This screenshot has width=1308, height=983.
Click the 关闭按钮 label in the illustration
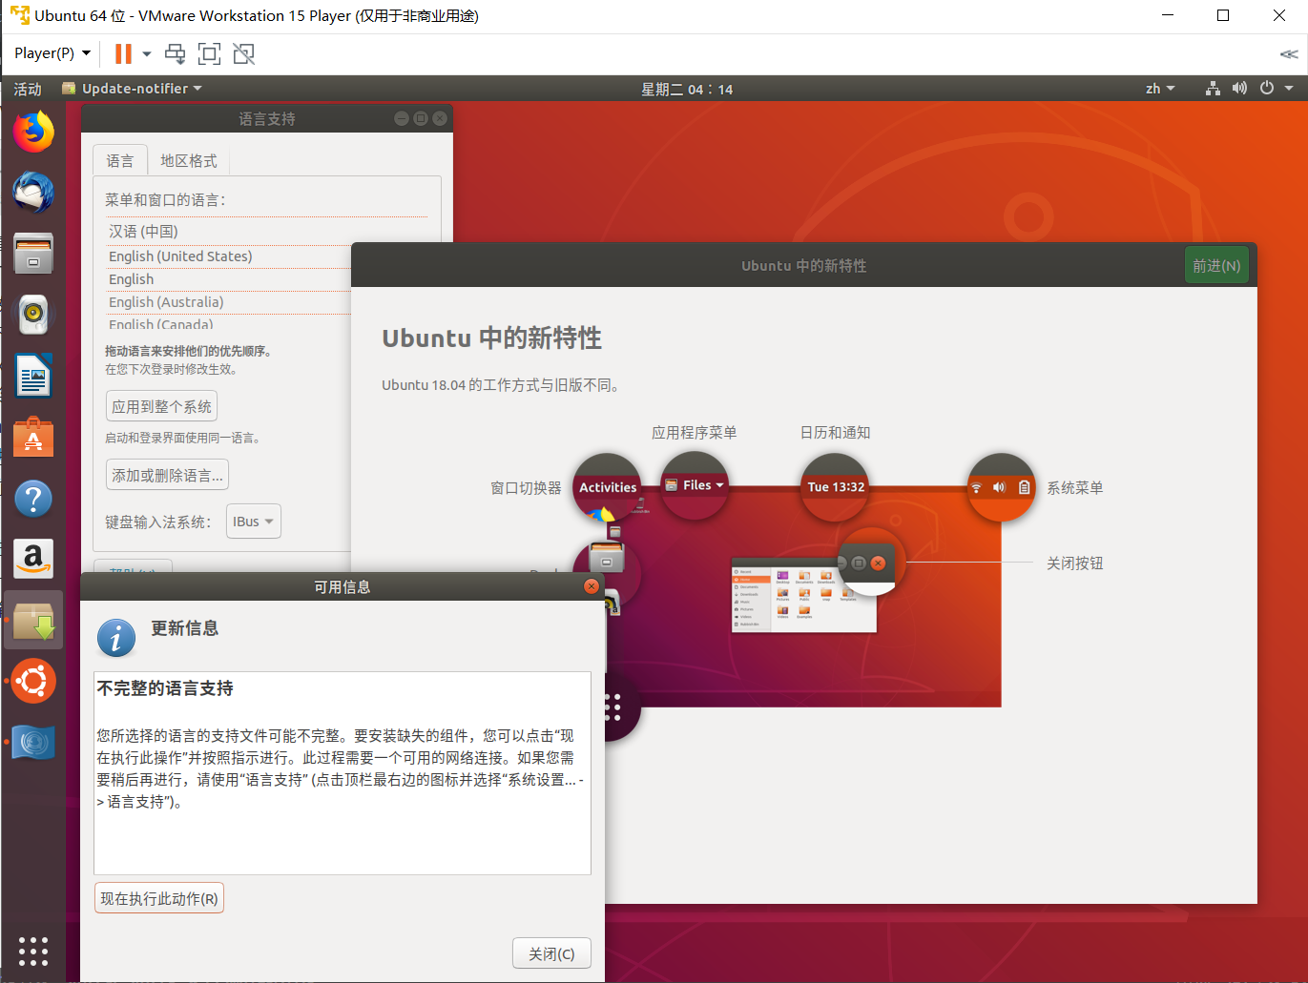tap(1075, 563)
